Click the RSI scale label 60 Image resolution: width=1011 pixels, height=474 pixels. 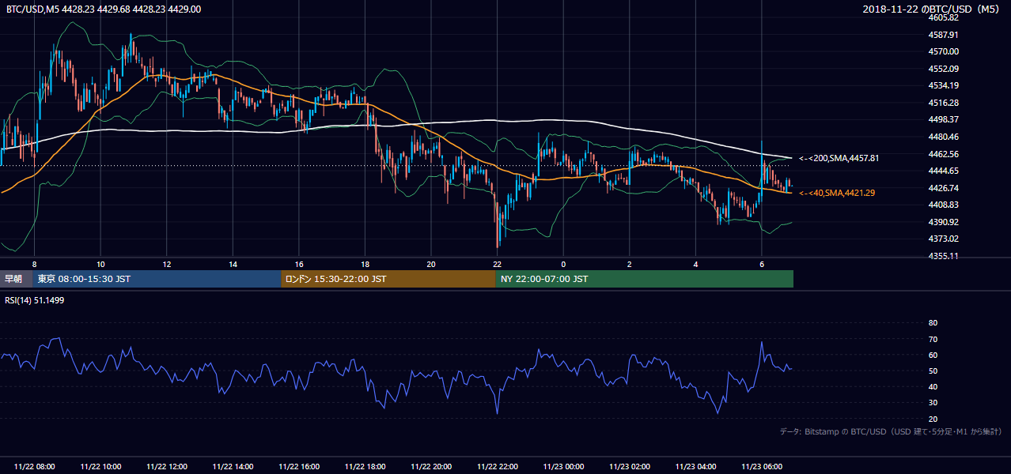coord(933,355)
